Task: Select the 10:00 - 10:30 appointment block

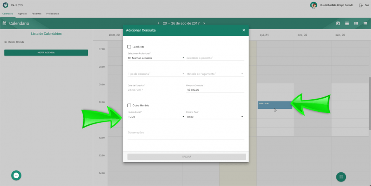Action: (275, 105)
